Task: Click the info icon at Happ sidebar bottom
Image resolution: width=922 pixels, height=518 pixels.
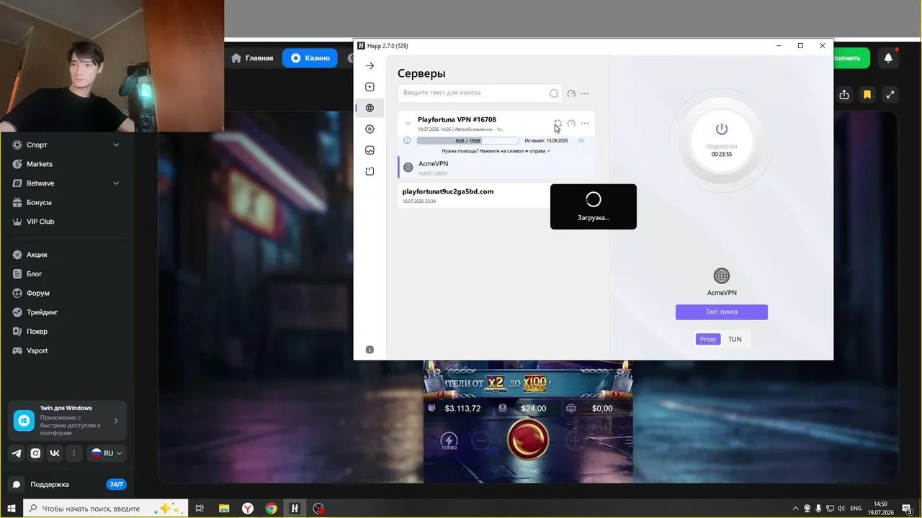Action: (x=370, y=350)
